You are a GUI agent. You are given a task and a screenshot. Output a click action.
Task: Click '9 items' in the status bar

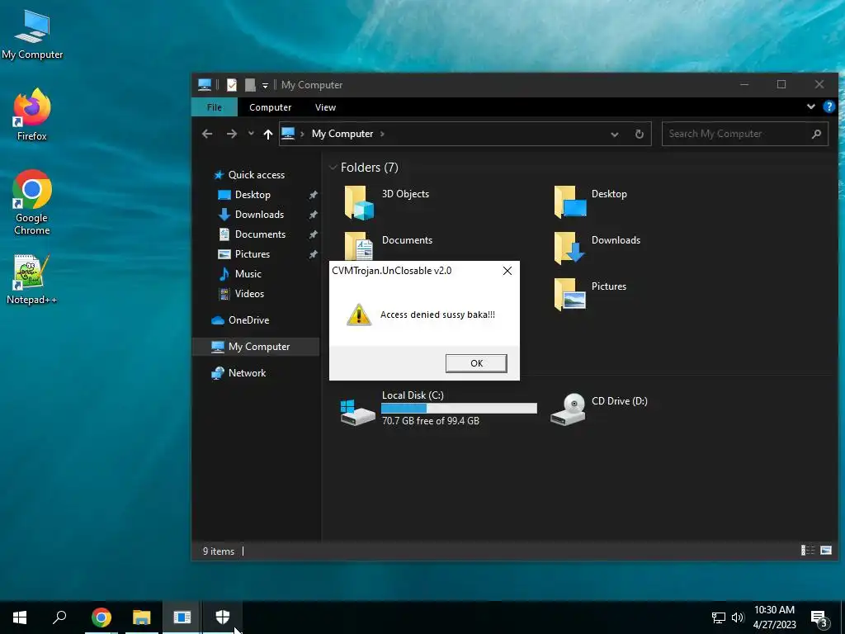pyautogui.click(x=218, y=551)
